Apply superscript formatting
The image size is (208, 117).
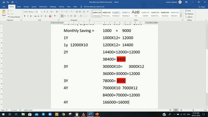tap(42, 16)
